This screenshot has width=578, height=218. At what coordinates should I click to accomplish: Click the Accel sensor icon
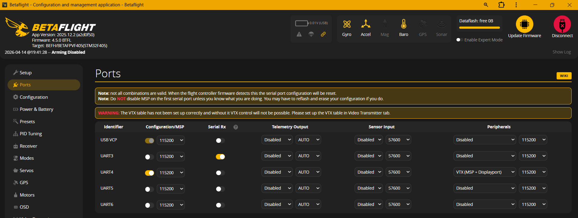365,24
